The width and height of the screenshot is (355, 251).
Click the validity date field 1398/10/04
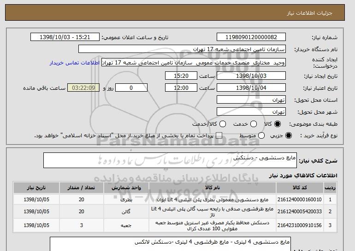pos(251,88)
